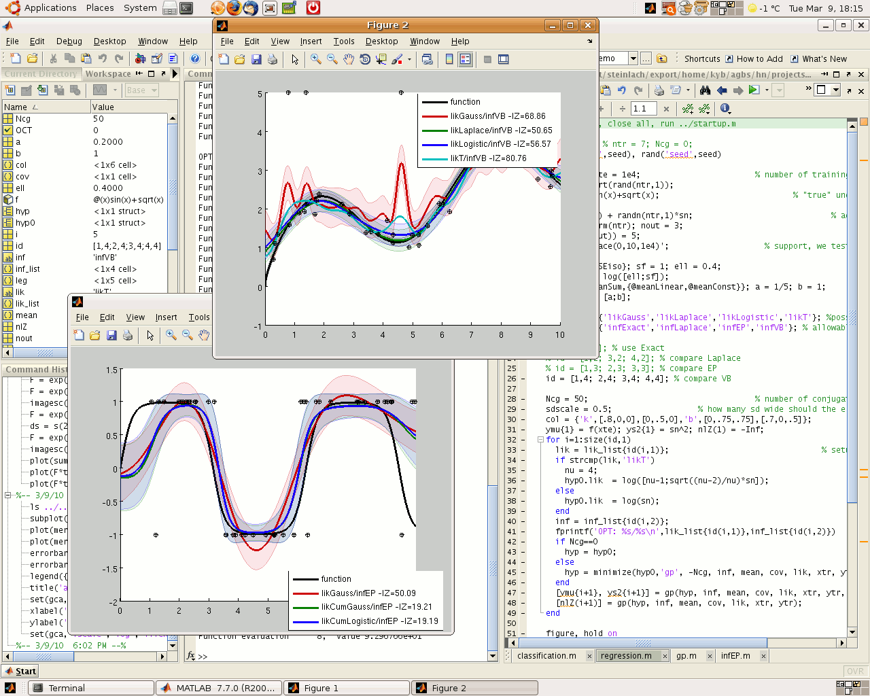870x696 pixels.
Task: Select the Zoom In tool in Figure 2
Action: click(x=316, y=59)
